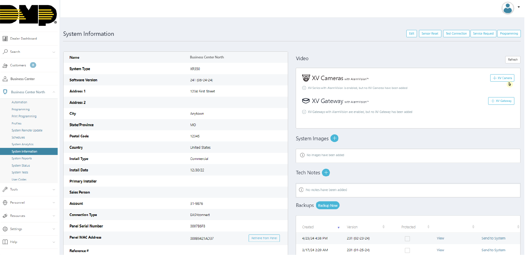Click the Customers sidebar icon
Viewport: 532px width, 255px height.
[5, 65]
